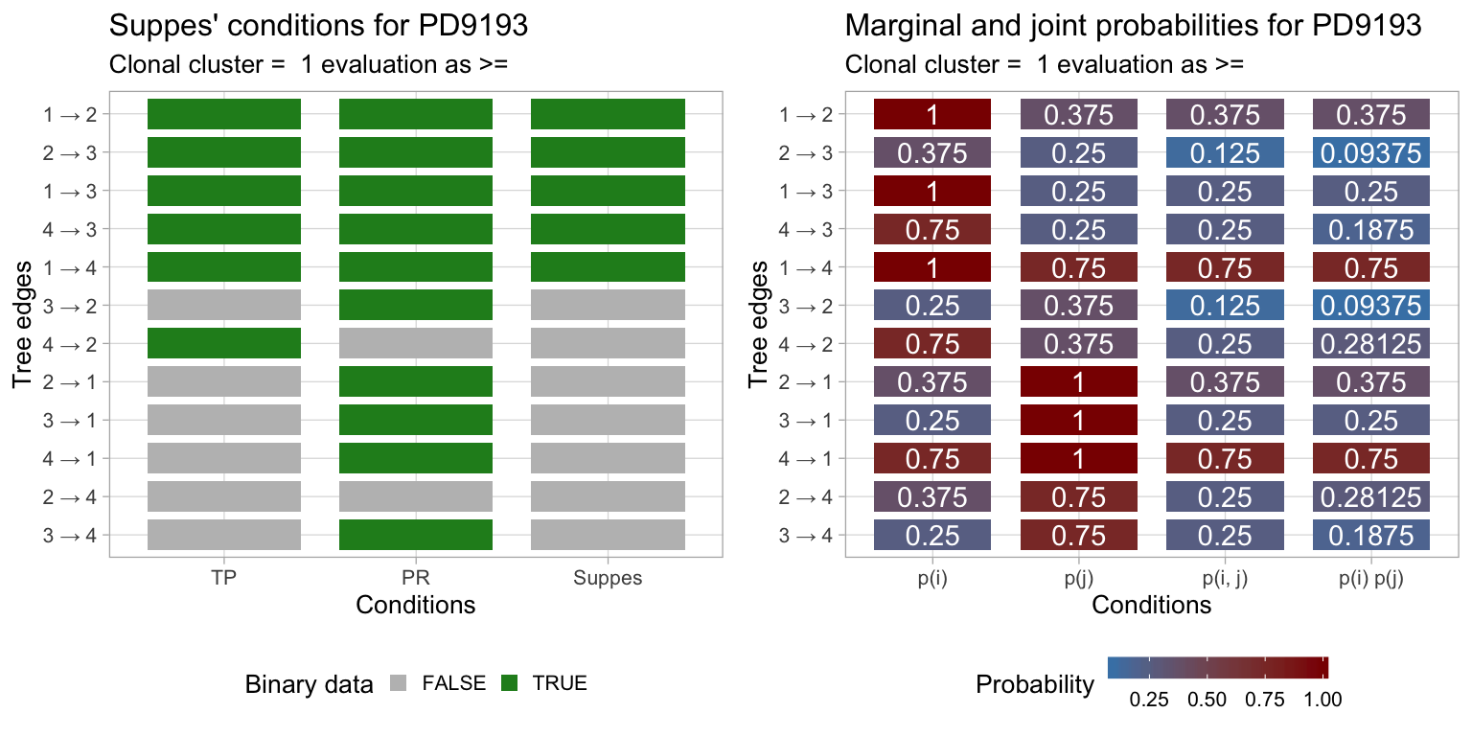Select the 0.1875 tile in row 3 → 4
The height and width of the screenshot is (736, 1472).
click(x=1370, y=535)
